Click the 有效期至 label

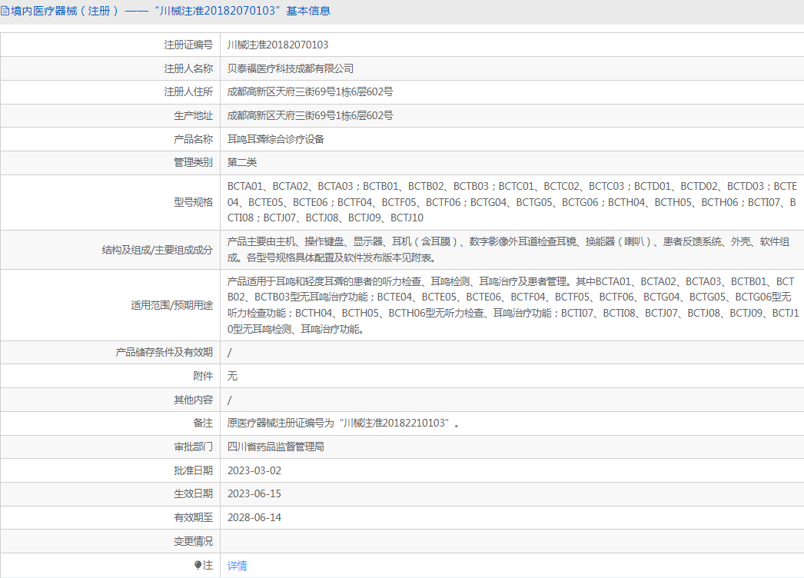coord(193,517)
